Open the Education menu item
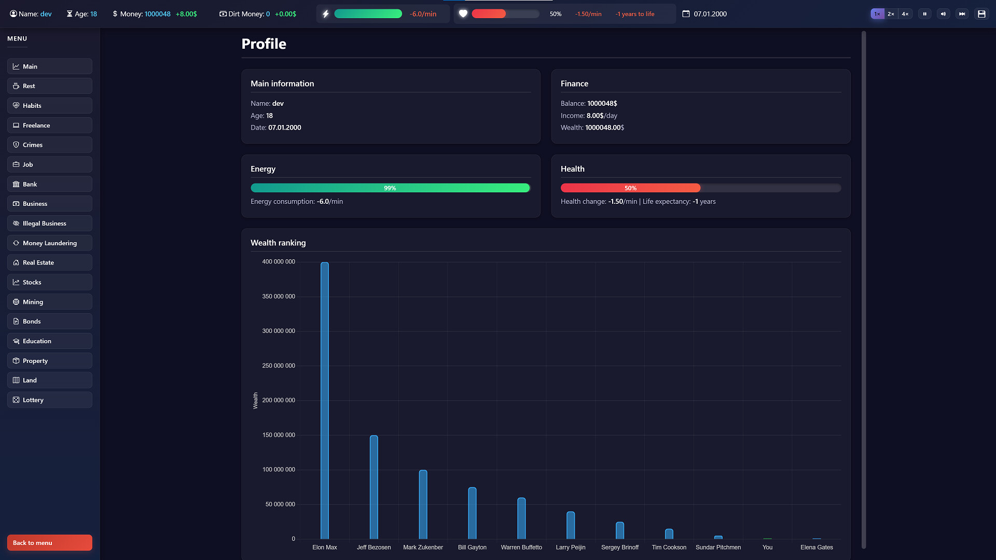This screenshot has height=560, width=996. pos(50,341)
